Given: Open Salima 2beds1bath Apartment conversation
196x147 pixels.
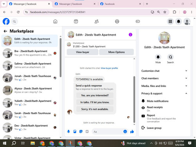Looking at the screenshot, I should [29, 65].
